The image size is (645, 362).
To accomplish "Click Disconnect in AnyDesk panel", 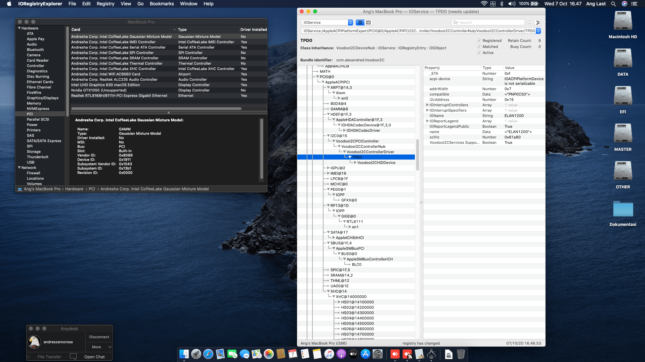I will [x=99, y=337].
